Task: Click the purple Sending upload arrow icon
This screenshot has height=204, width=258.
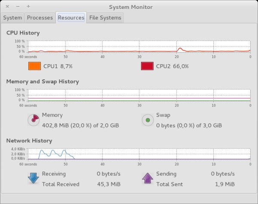Action: [148, 178]
